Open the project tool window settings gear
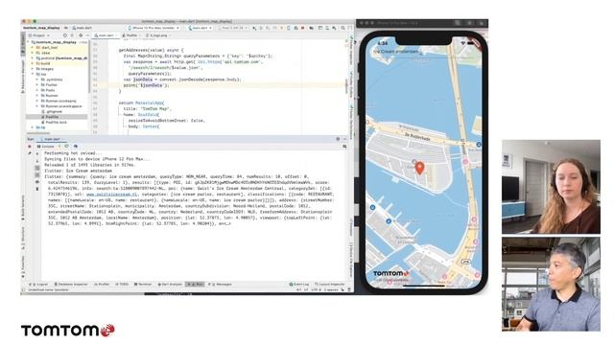614x345 pixels. click(x=81, y=35)
